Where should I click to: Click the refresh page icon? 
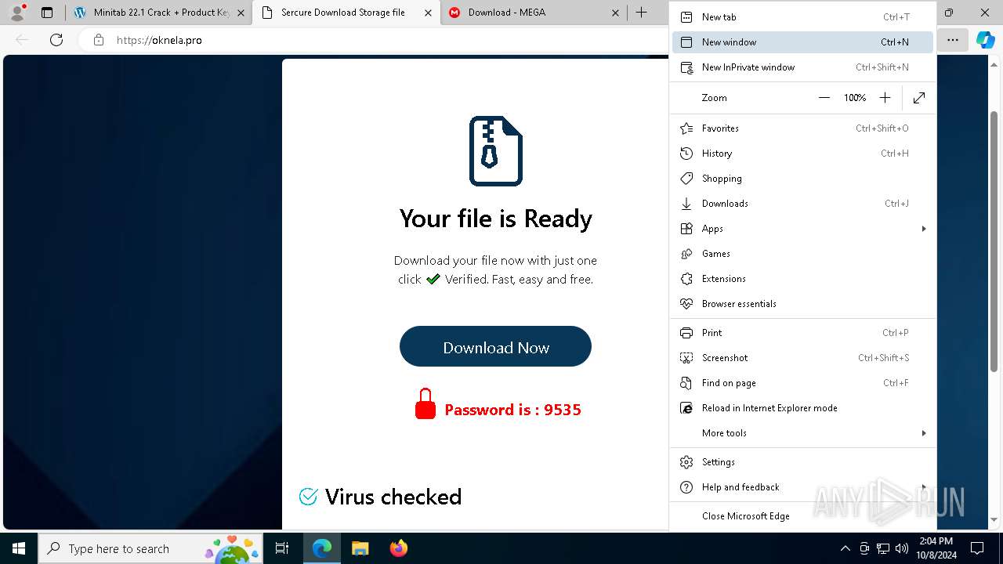[x=56, y=40]
